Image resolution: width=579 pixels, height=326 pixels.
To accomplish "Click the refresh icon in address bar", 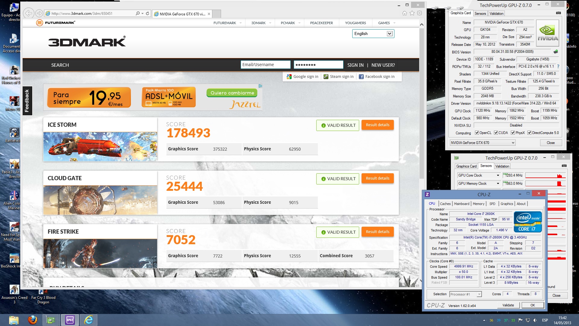I will coord(147,13).
